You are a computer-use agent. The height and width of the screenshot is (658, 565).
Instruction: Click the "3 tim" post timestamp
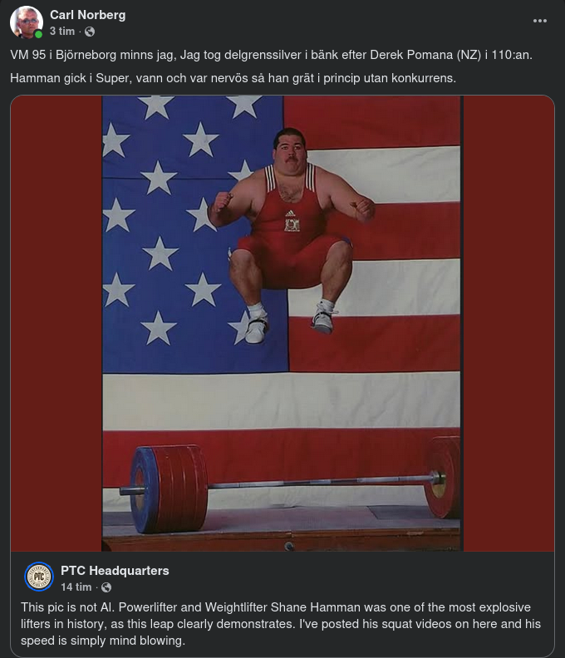point(62,32)
